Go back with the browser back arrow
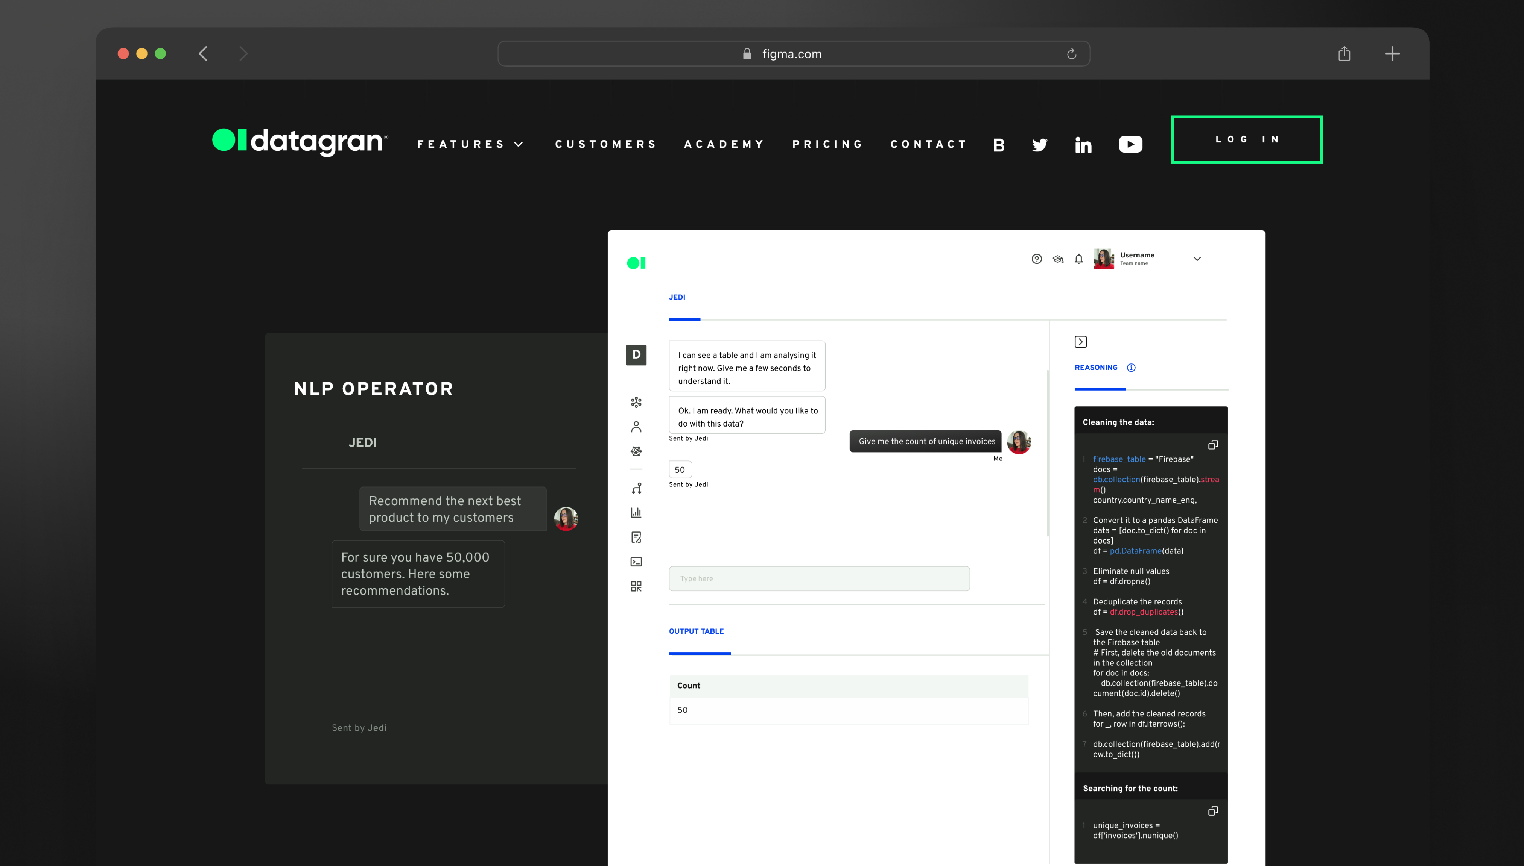Screen dimensions: 1524x866 pyautogui.click(x=203, y=54)
